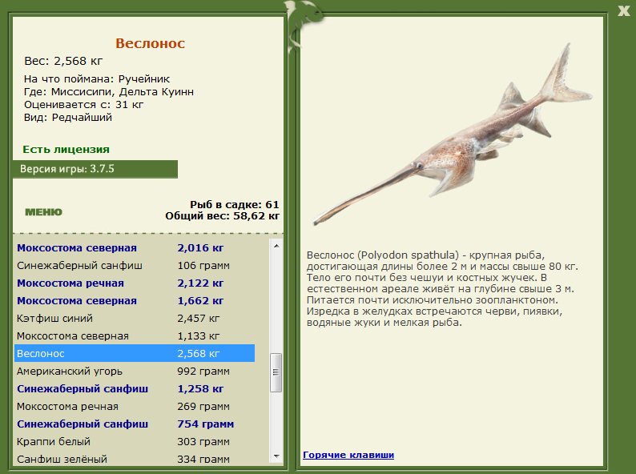Select Санфиш зелёный 334 грамм row
The image size is (636, 474).
click(135, 459)
